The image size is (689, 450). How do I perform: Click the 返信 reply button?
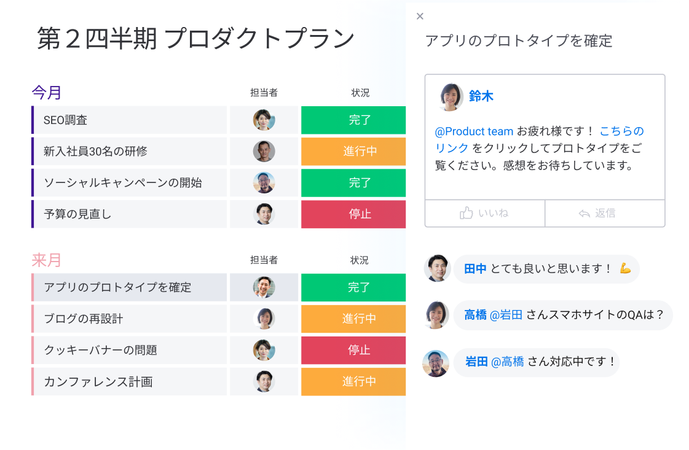click(605, 214)
